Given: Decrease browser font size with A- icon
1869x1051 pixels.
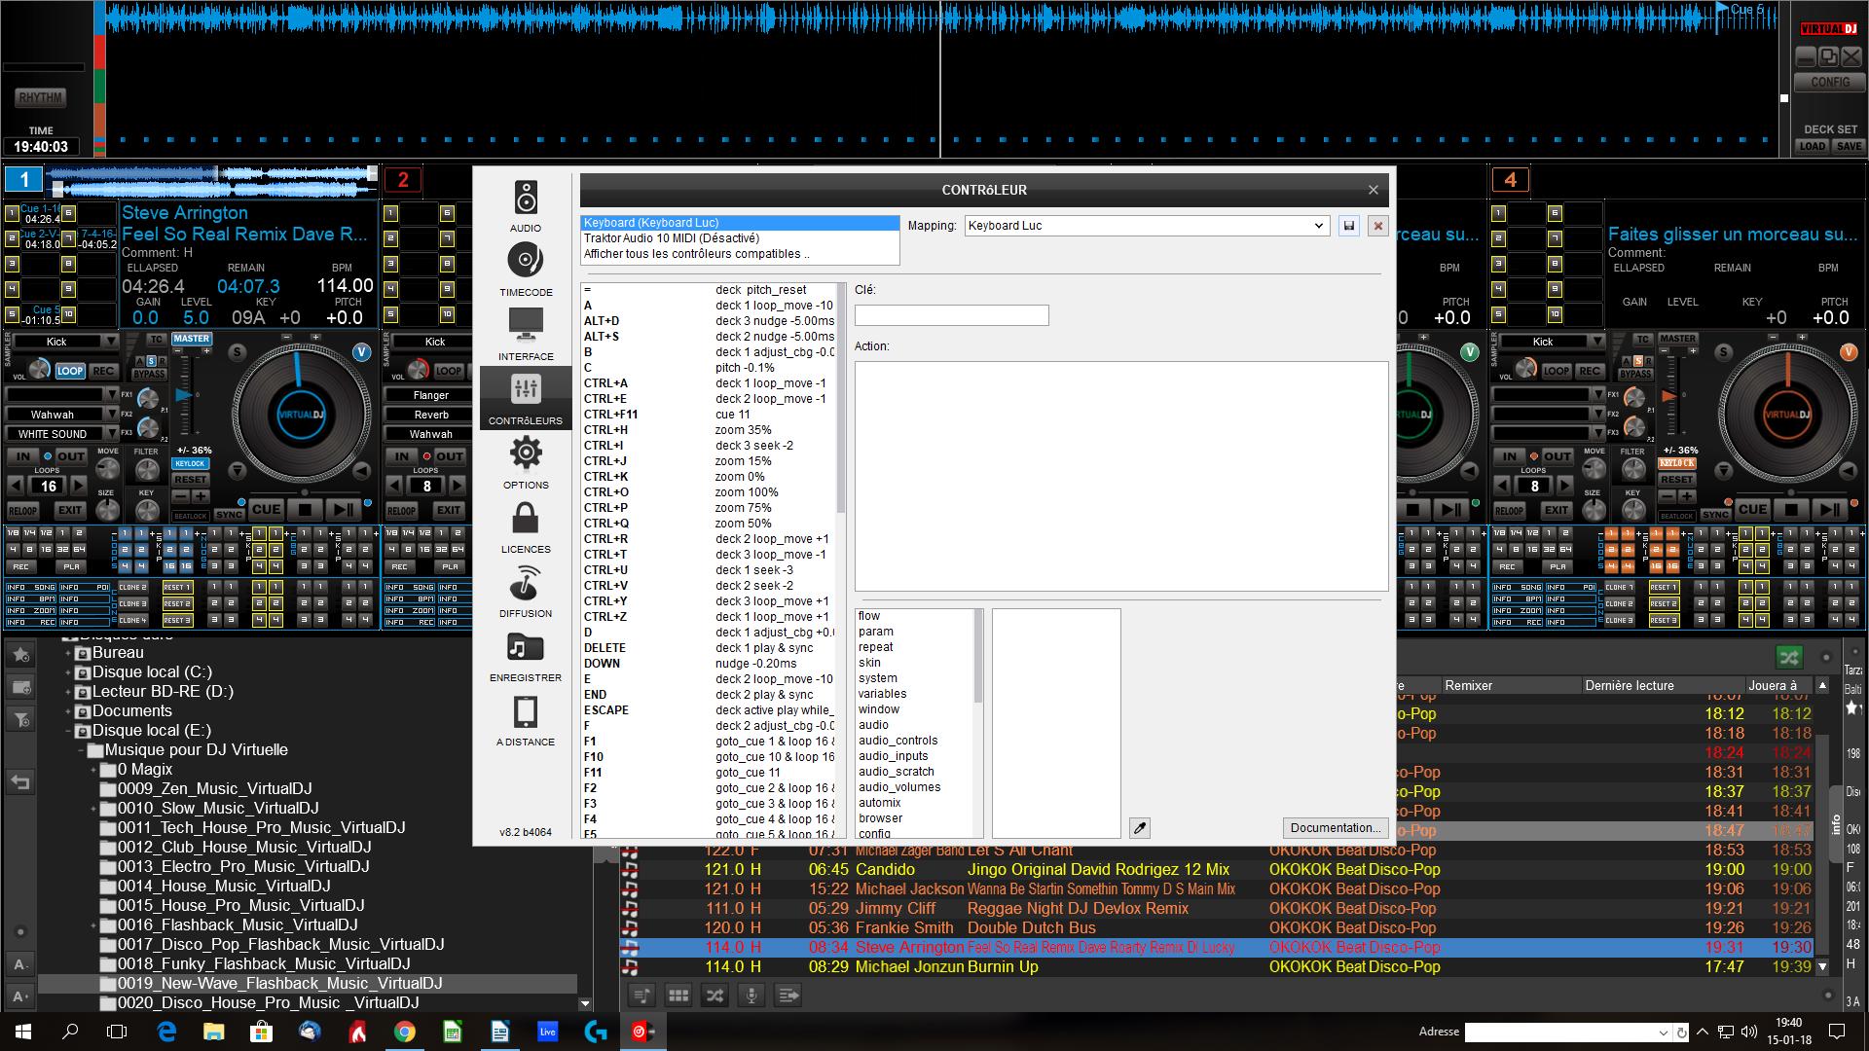Looking at the screenshot, I should tap(19, 964).
